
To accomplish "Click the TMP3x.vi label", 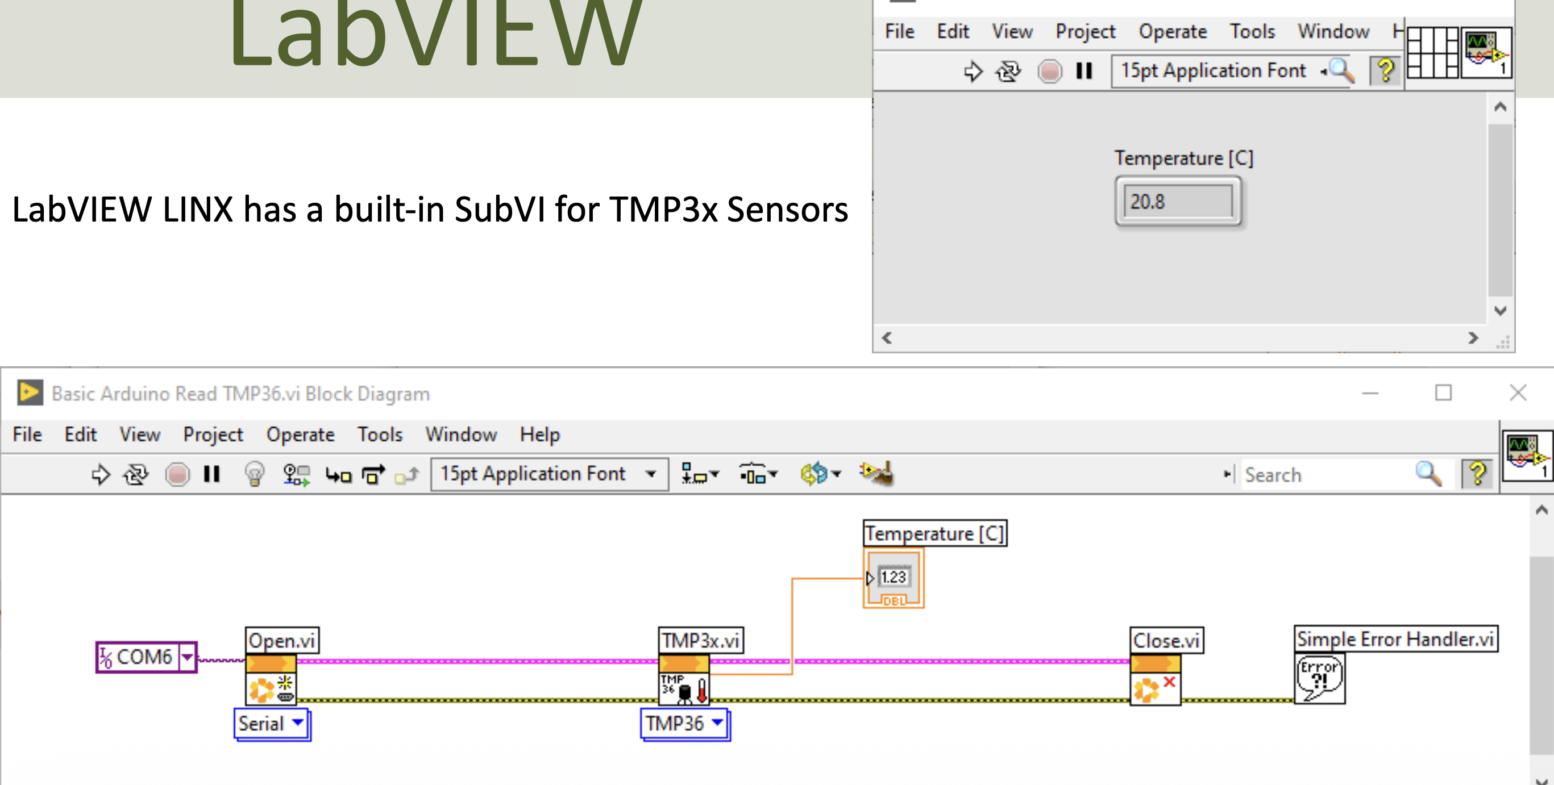I will (x=700, y=640).
